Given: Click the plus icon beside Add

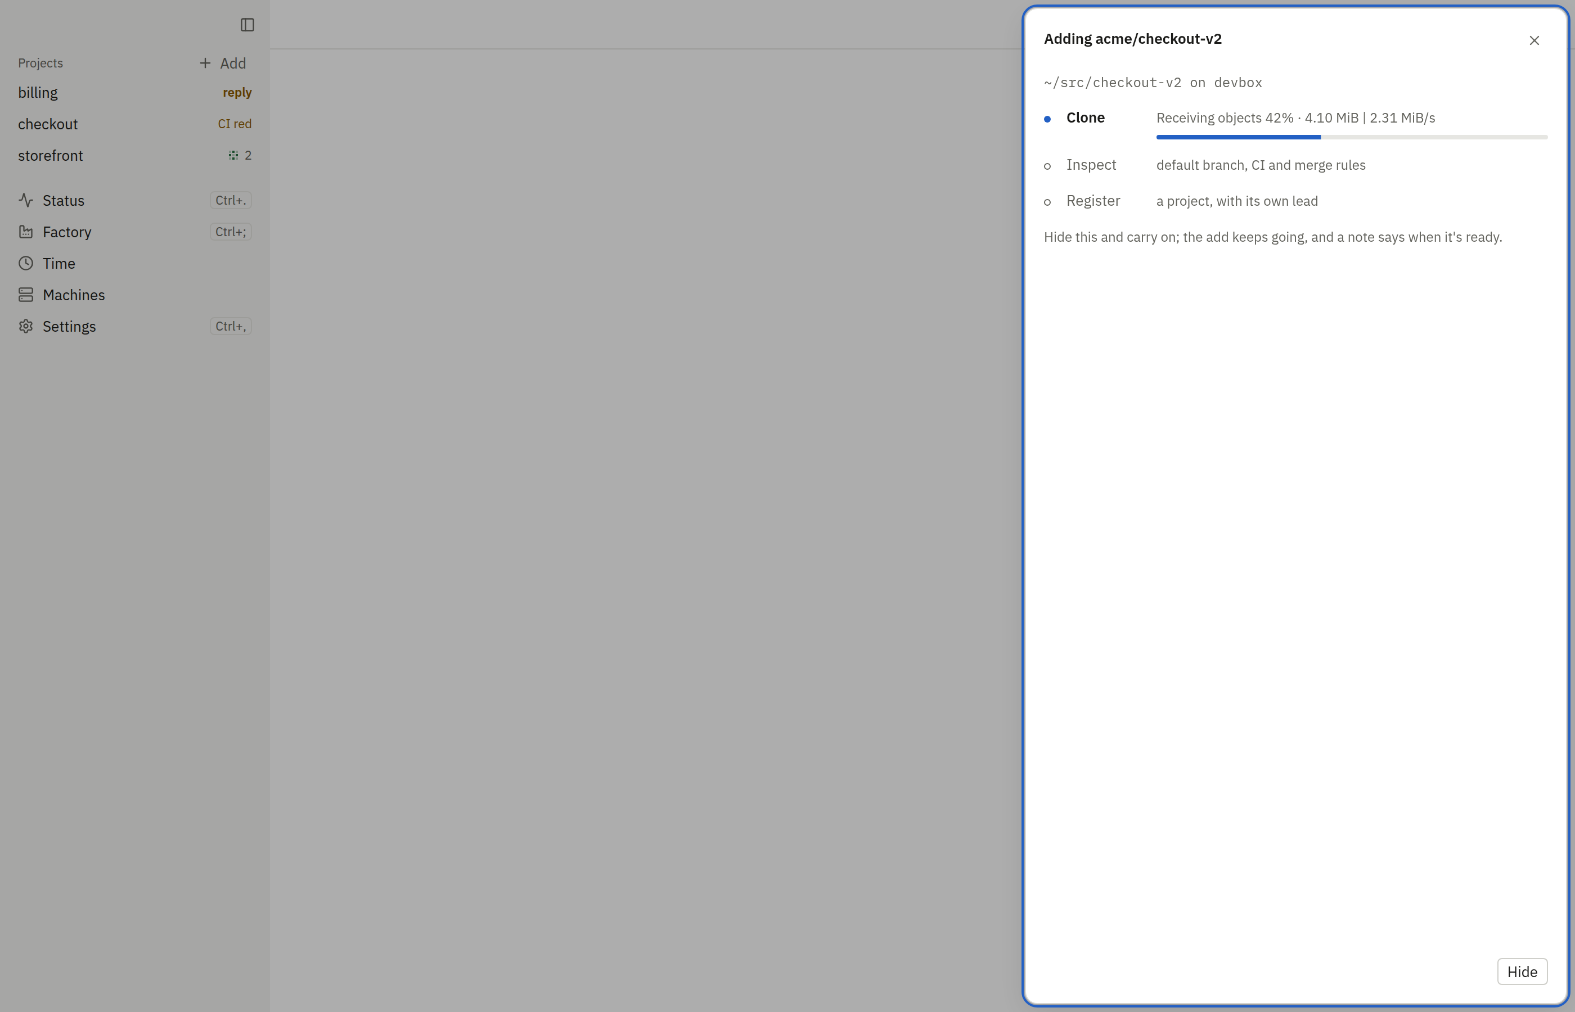Looking at the screenshot, I should pyautogui.click(x=205, y=63).
